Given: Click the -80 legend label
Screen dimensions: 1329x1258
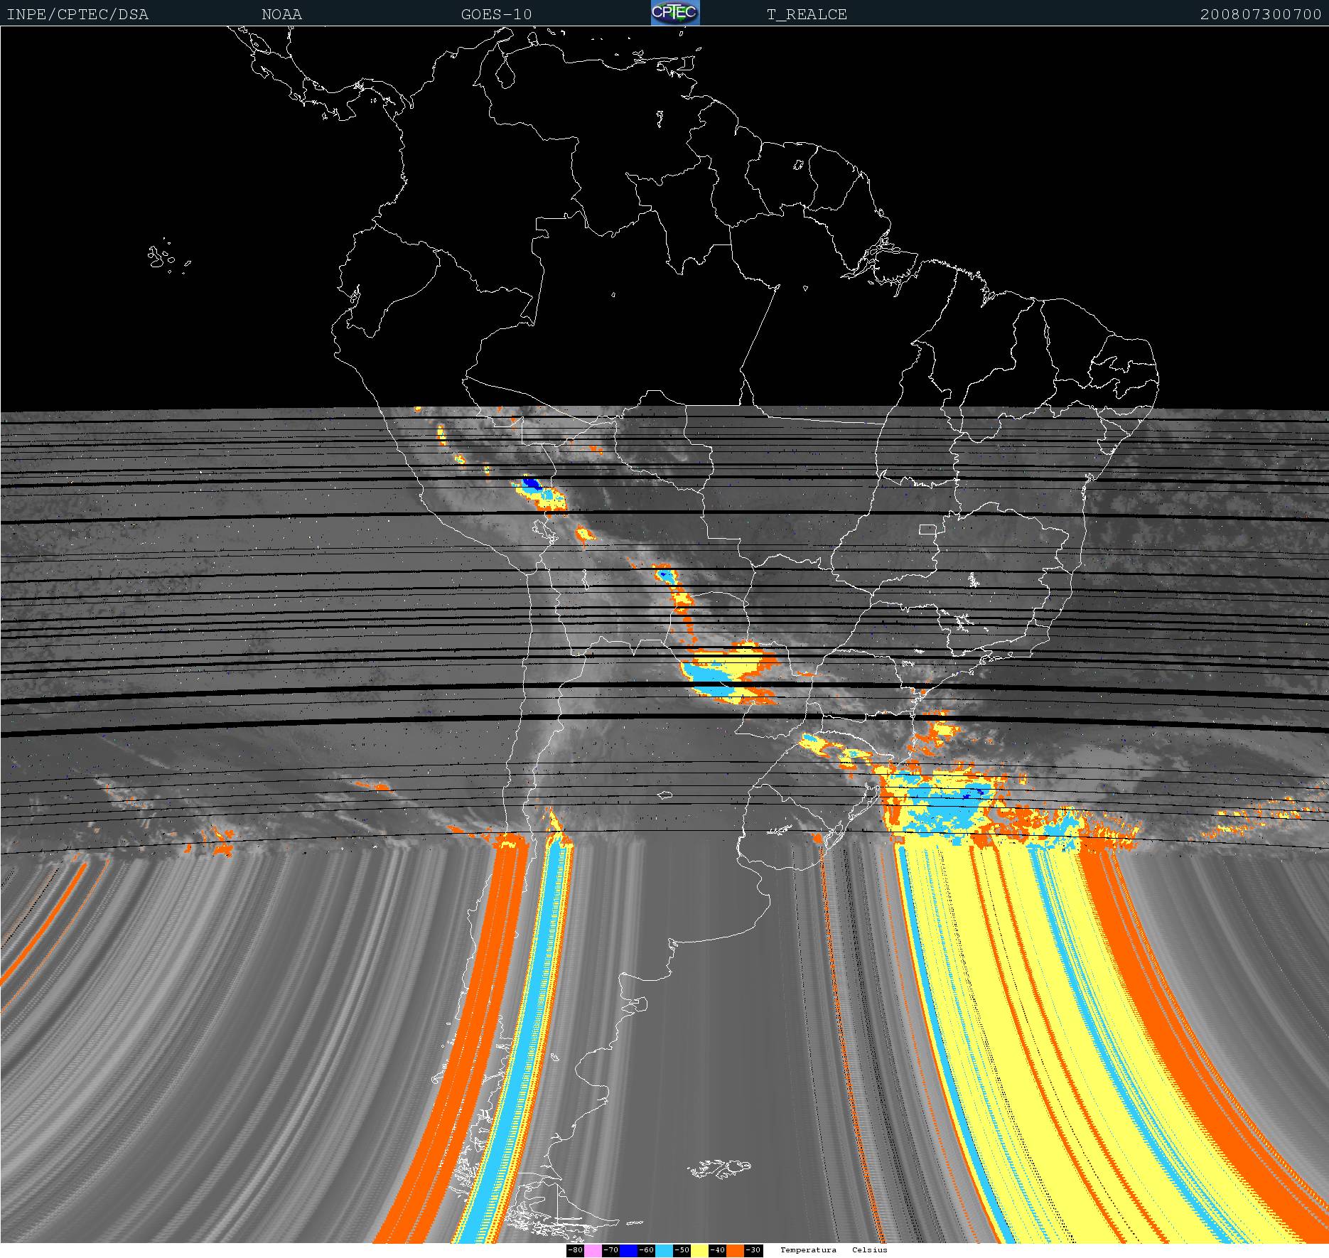Looking at the screenshot, I should pos(575,1250).
